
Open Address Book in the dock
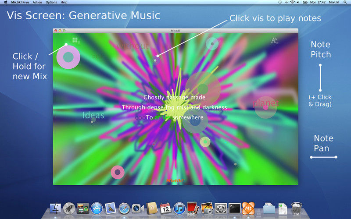click(152, 208)
